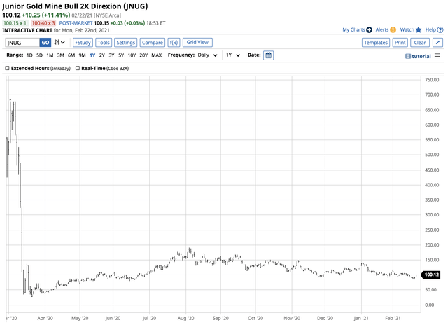Click the Print button
The width and height of the screenshot is (448, 325).
[x=400, y=43]
